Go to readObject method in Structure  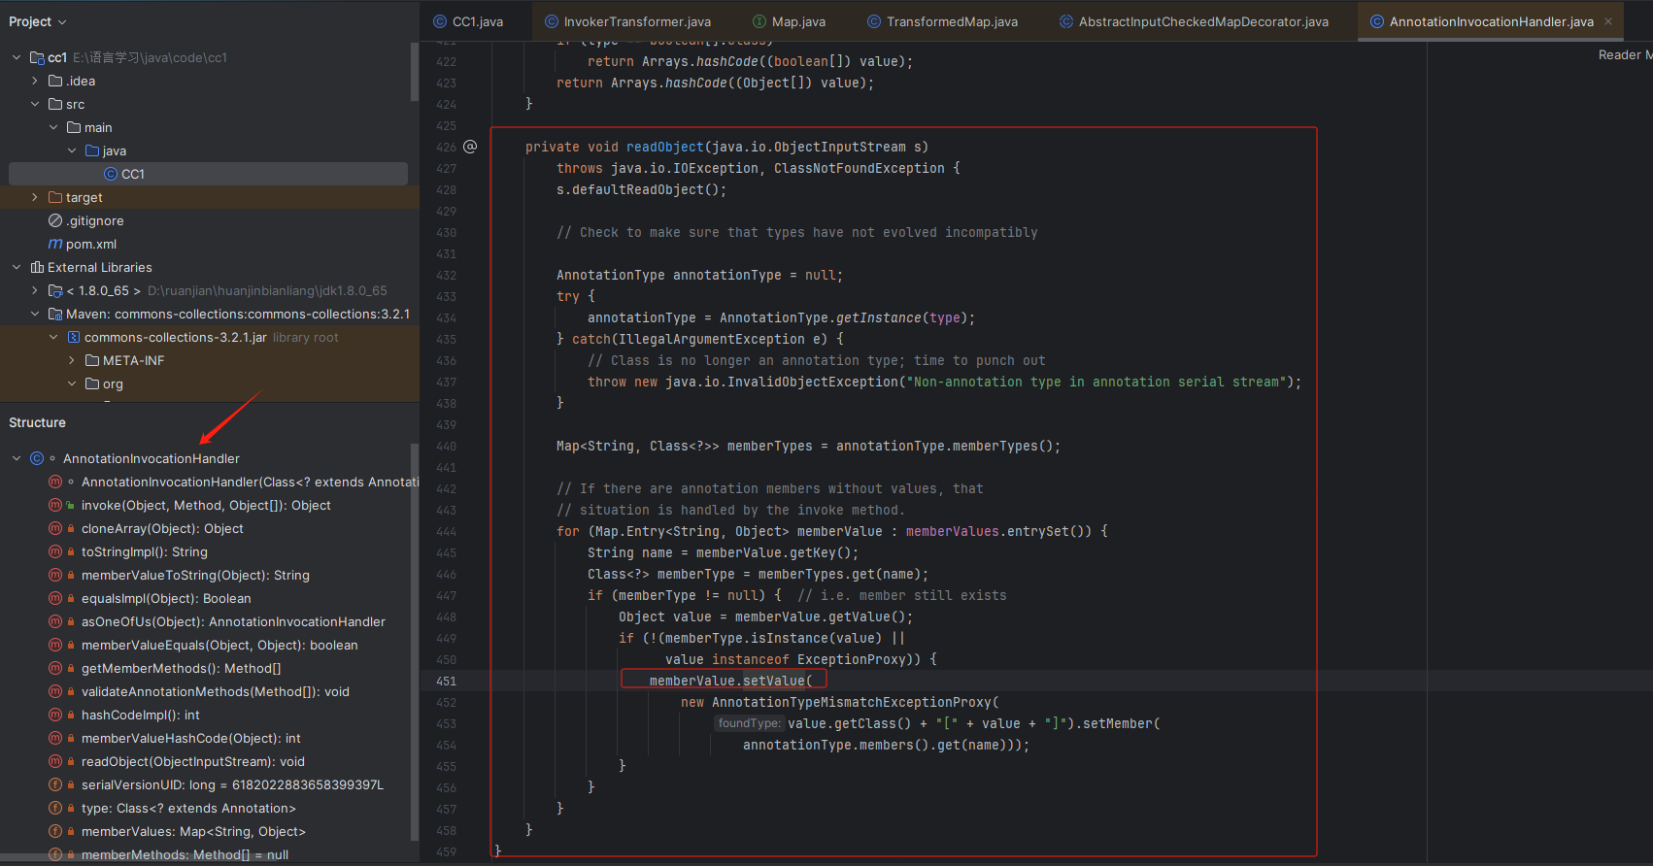click(x=193, y=761)
